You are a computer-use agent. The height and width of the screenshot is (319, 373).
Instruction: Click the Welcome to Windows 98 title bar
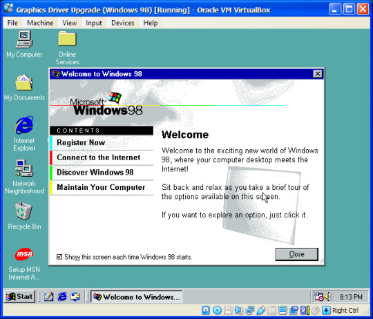click(x=186, y=74)
